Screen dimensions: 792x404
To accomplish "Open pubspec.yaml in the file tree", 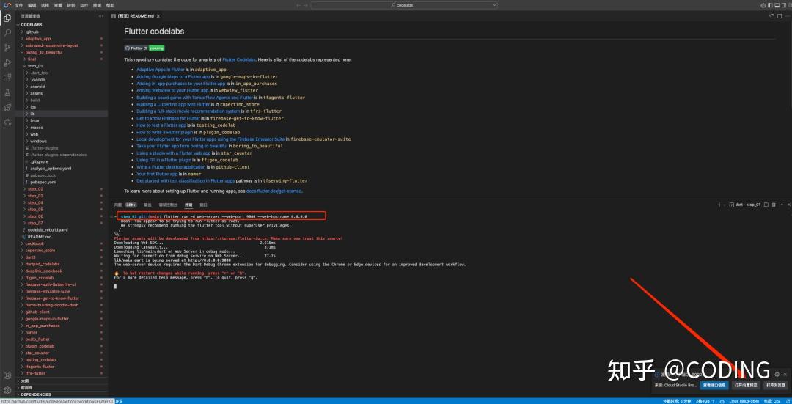I will coord(62,182).
